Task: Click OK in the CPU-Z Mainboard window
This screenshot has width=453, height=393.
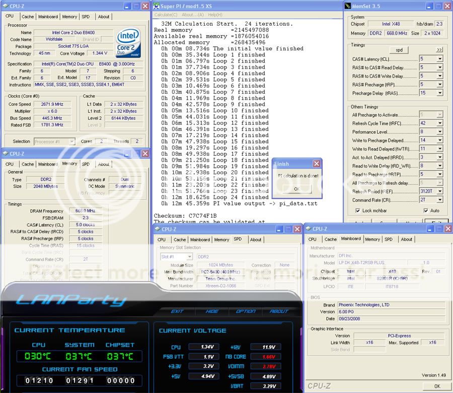Action: click(x=437, y=386)
